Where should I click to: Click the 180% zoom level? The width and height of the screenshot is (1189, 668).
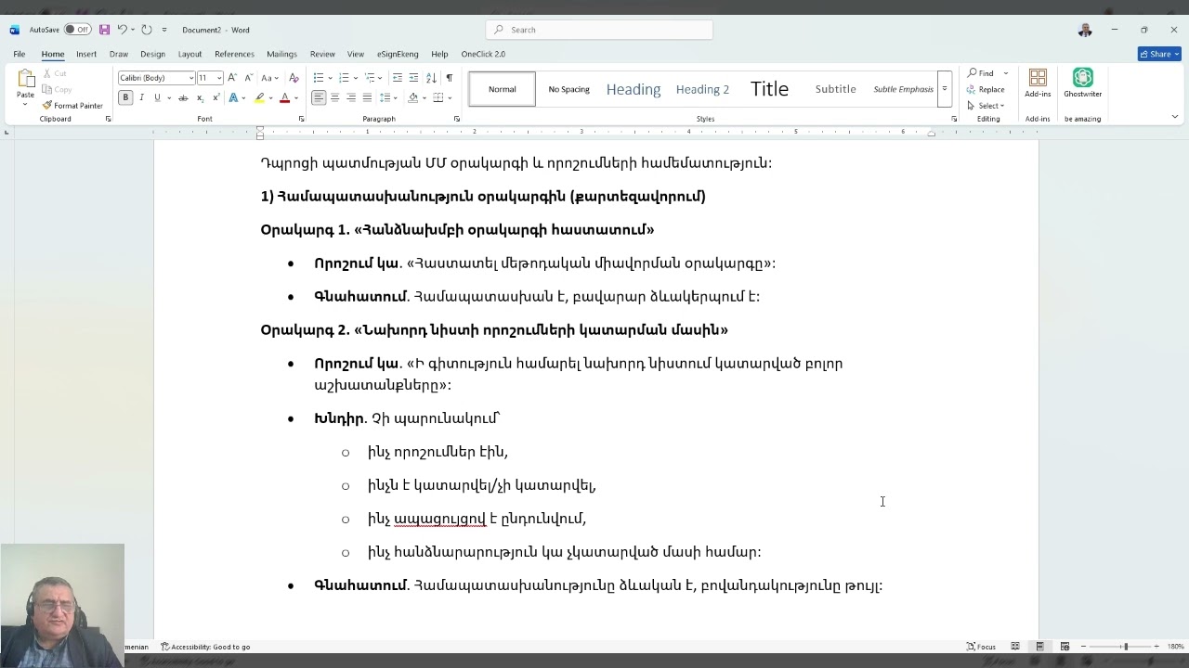tap(1175, 647)
